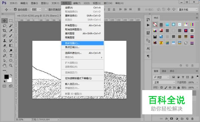Image resolution: width=200 pixels, height=122 pixels.
Task: Open the auto-select Layer dropdown
Action: pyautogui.click(x=36, y=10)
